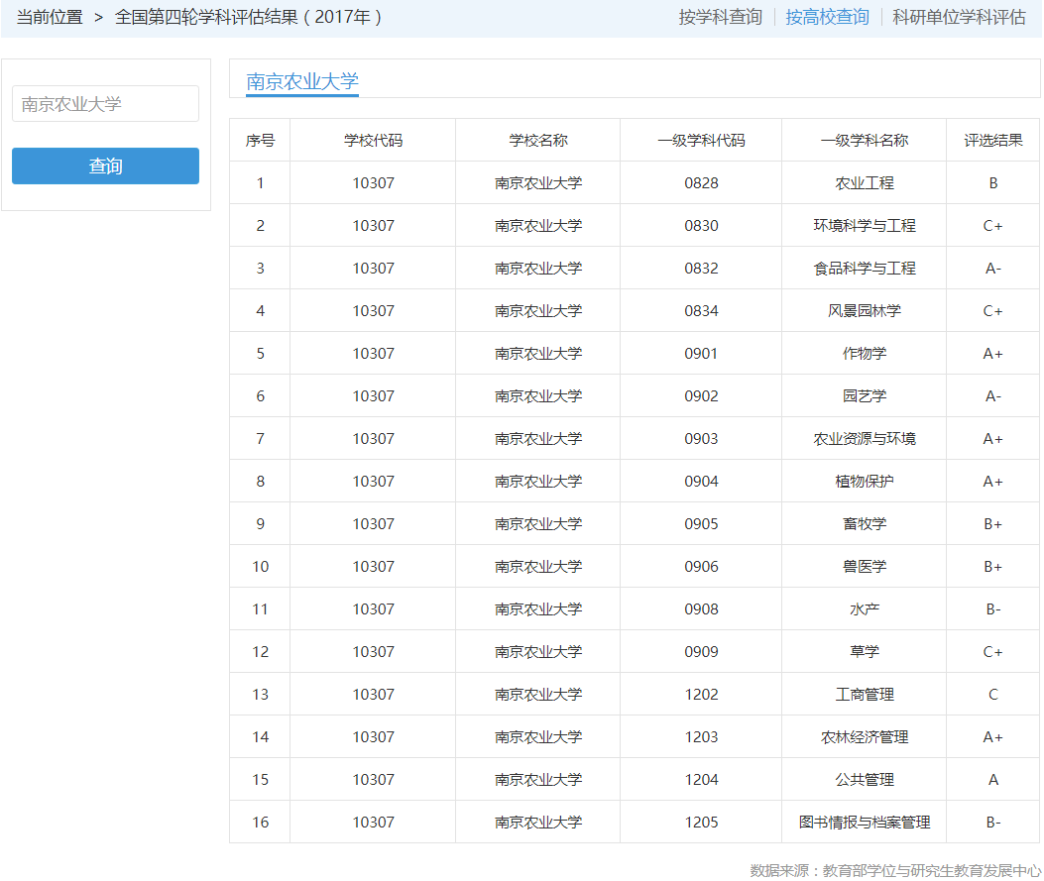
Task: Click discipline code 0834
Action: click(701, 311)
